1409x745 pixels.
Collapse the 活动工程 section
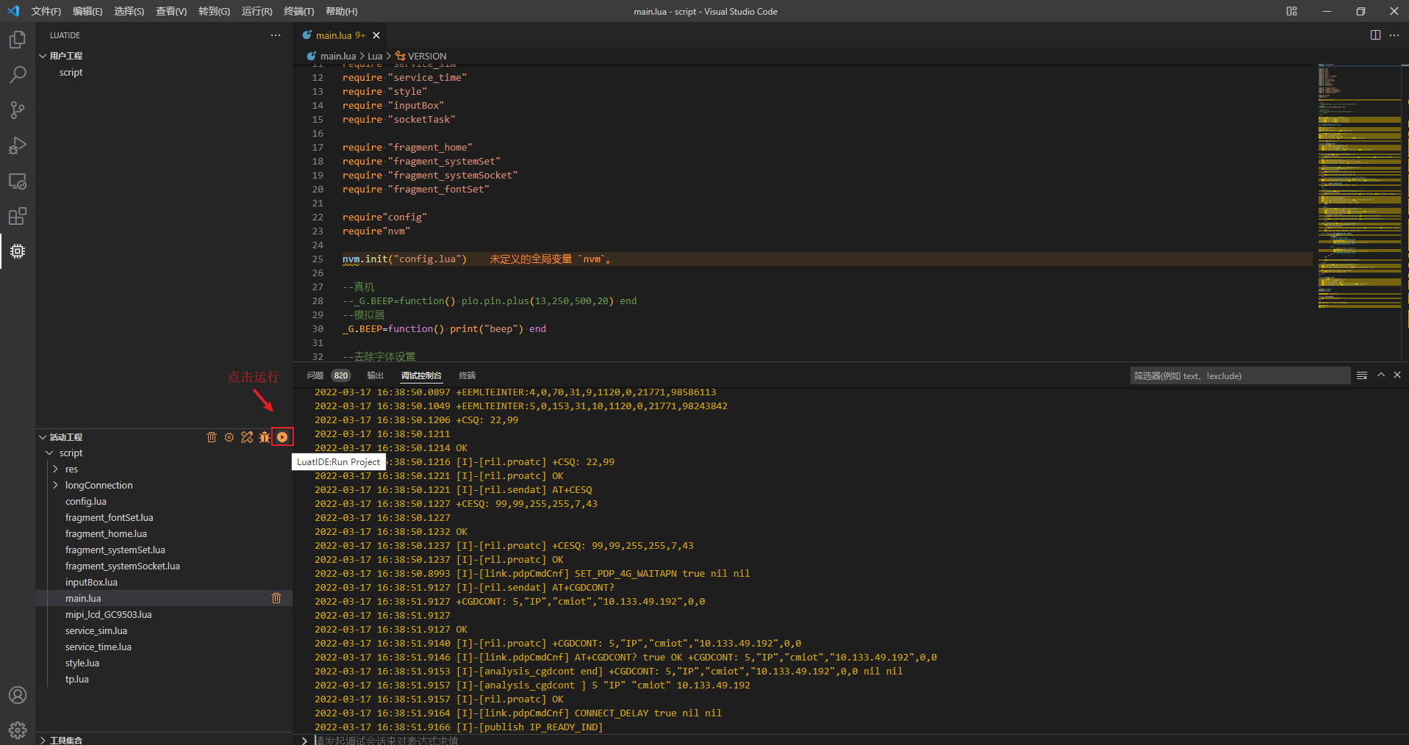coord(43,437)
